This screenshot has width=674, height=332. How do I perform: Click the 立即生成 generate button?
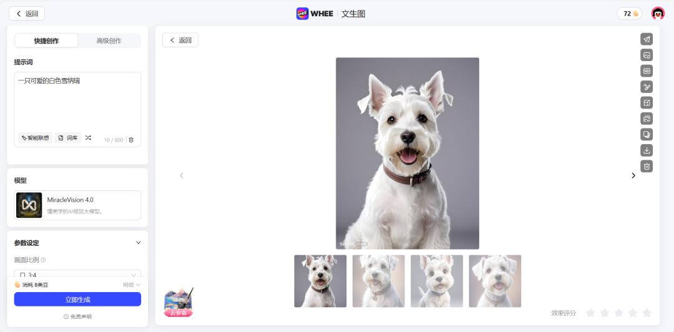[x=77, y=300]
